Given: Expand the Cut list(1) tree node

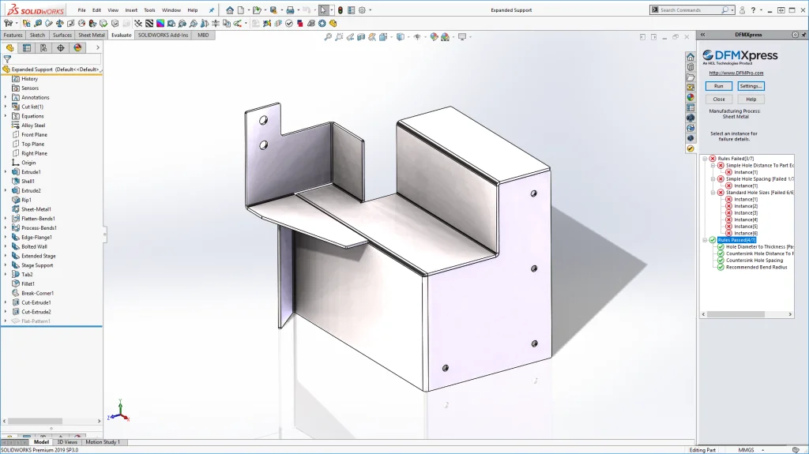Looking at the screenshot, I should click(x=6, y=107).
